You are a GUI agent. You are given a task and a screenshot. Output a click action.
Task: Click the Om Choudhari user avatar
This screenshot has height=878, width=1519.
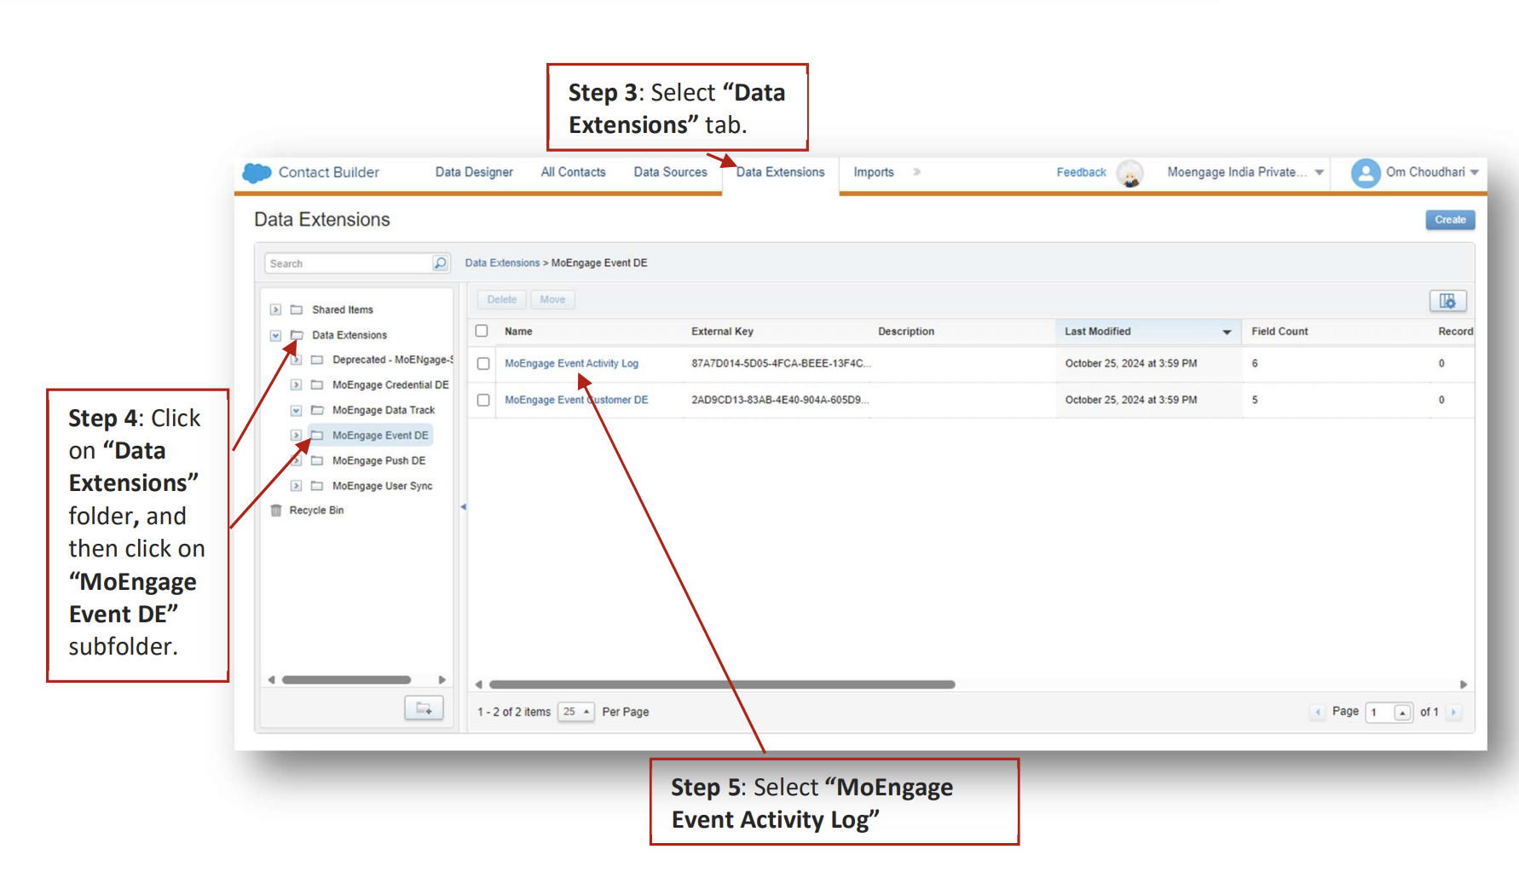(x=1366, y=173)
